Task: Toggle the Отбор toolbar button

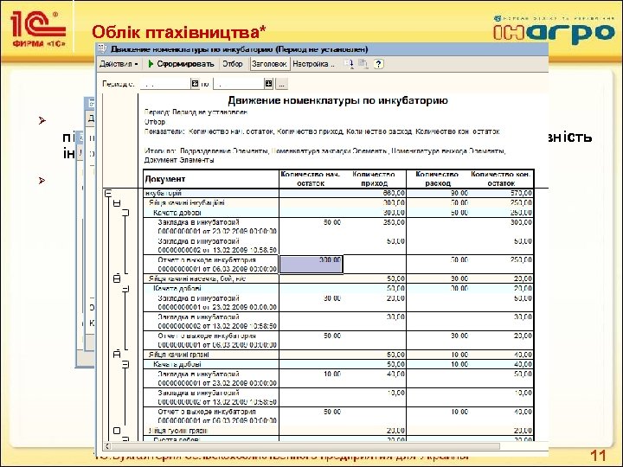Action: point(233,64)
